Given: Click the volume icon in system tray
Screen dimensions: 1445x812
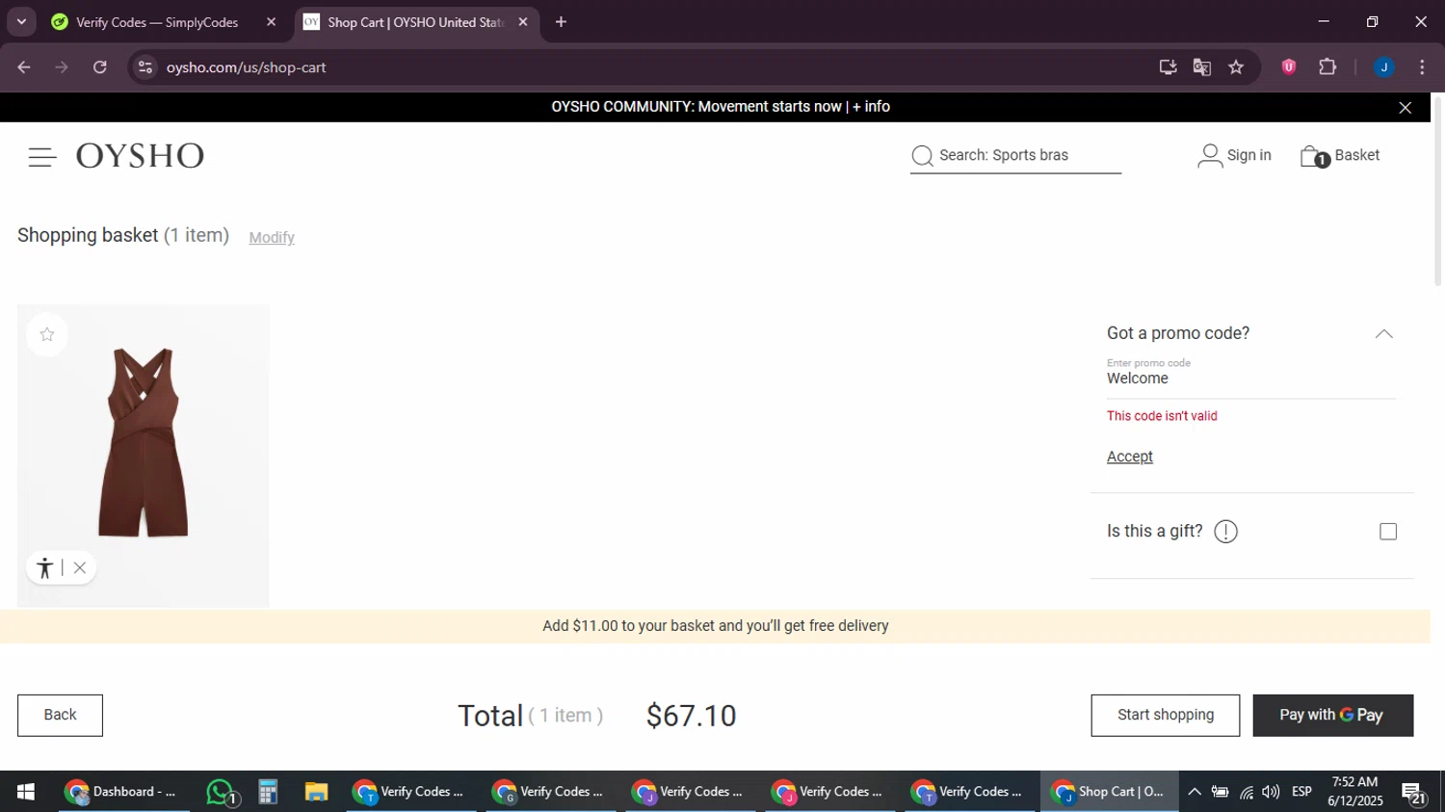Looking at the screenshot, I should (1271, 792).
